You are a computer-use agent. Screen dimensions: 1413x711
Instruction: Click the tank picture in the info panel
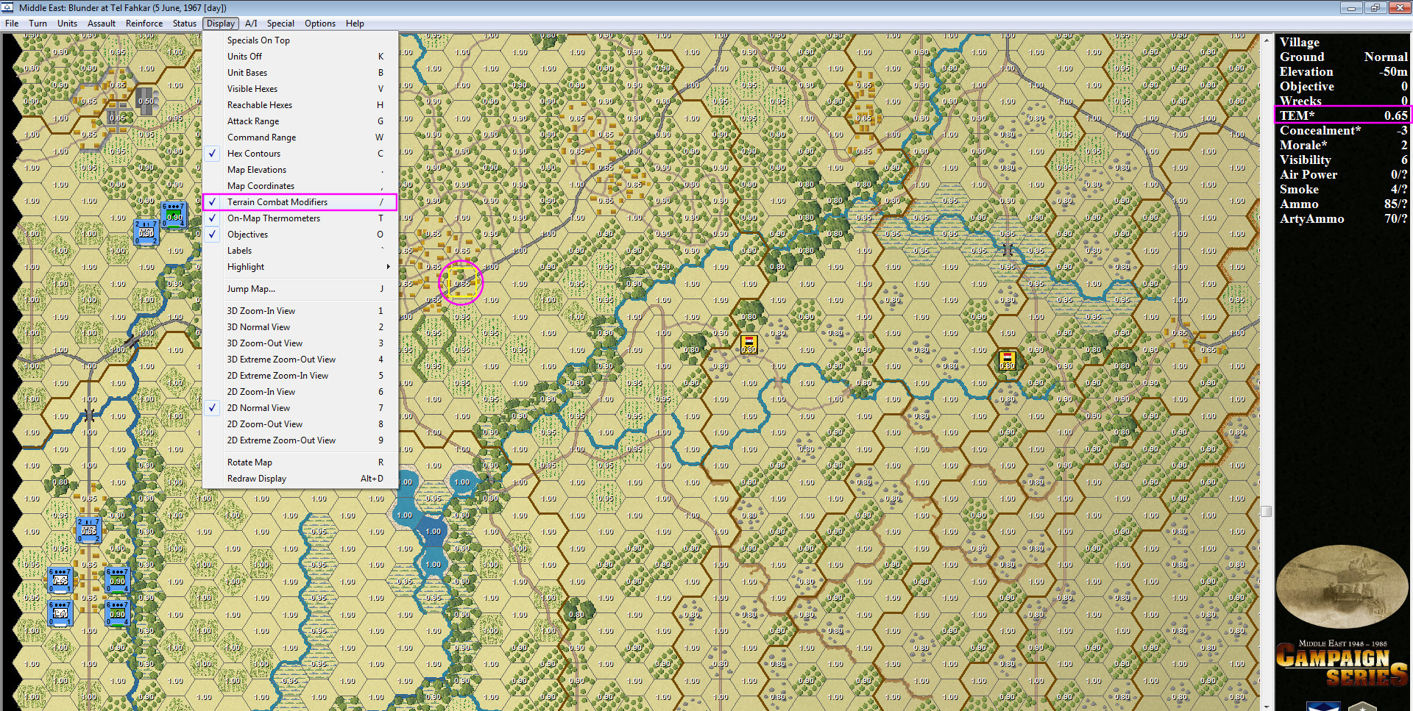(x=1342, y=587)
